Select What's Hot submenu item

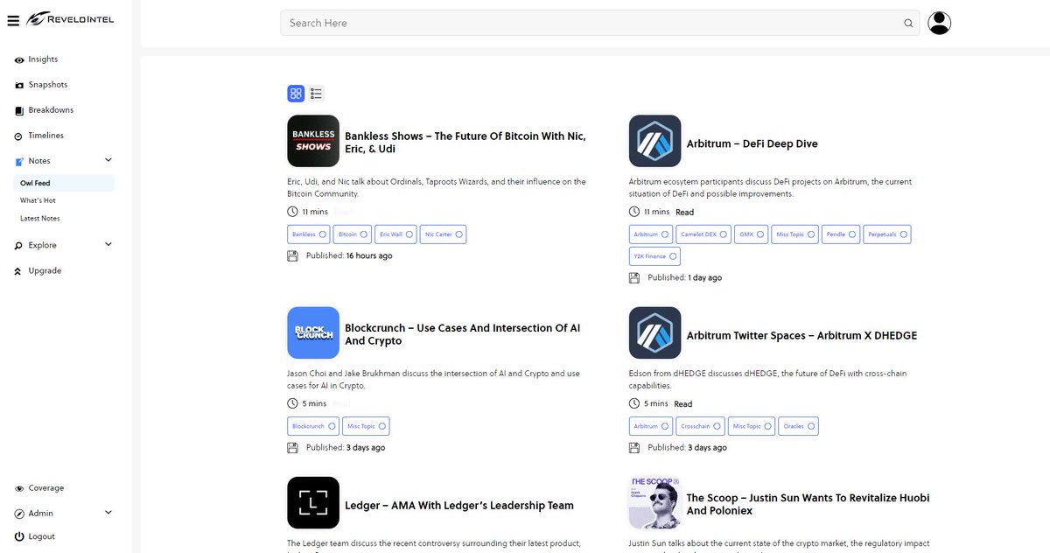pyautogui.click(x=38, y=201)
